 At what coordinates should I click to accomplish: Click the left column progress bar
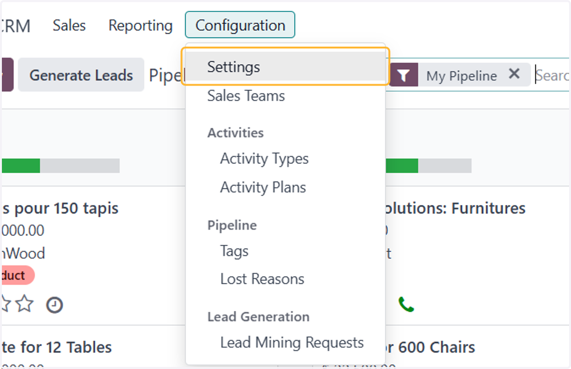coord(61,165)
